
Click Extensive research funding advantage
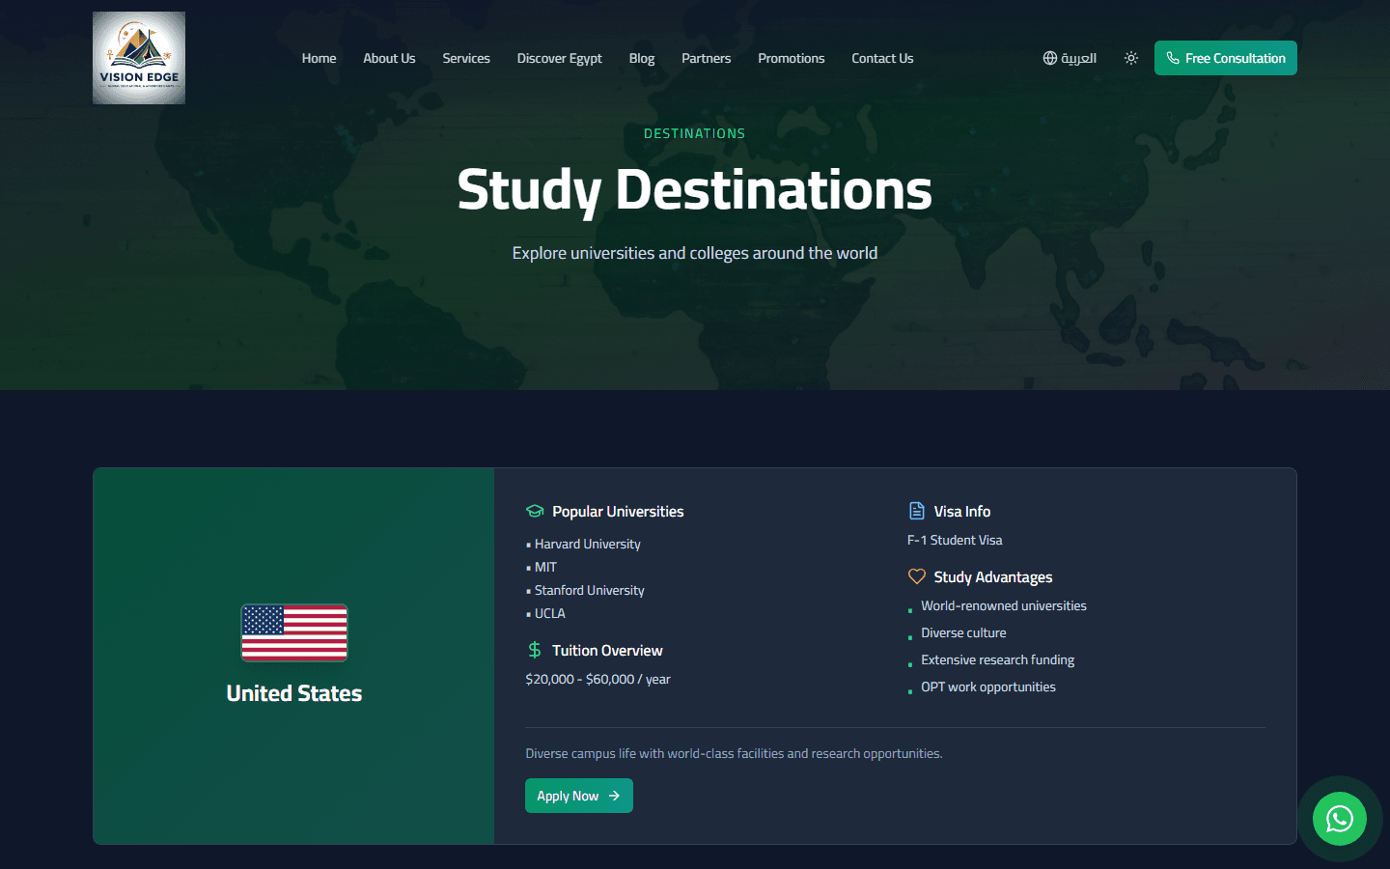(x=997, y=659)
